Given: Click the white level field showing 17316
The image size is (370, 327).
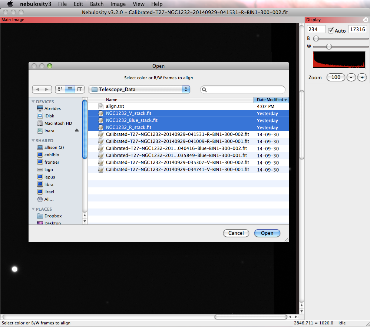Looking at the screenshot, I should pos(358,30).
